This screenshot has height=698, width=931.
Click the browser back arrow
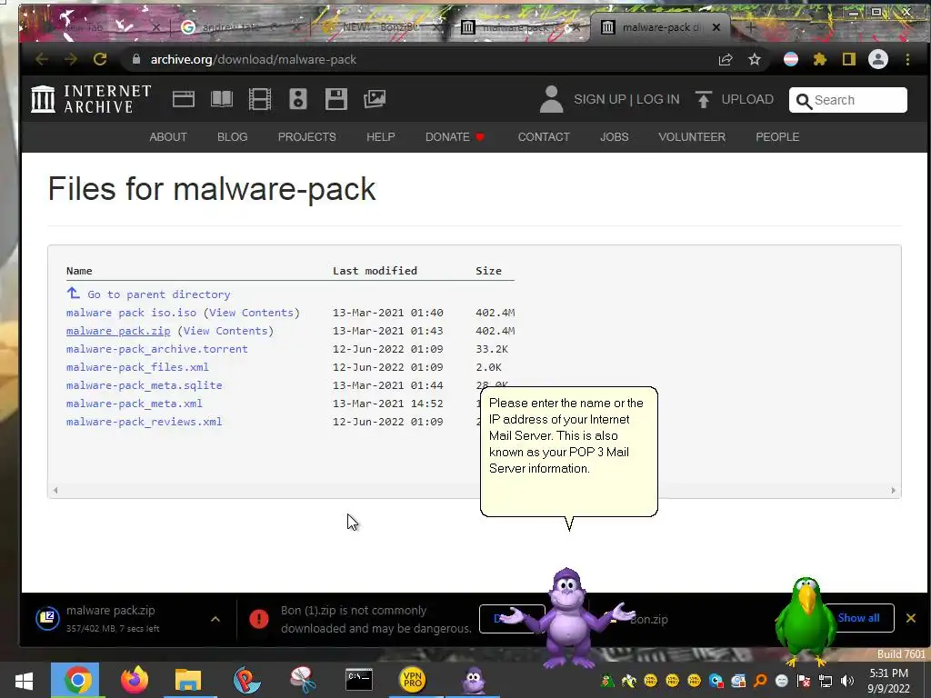41,59
